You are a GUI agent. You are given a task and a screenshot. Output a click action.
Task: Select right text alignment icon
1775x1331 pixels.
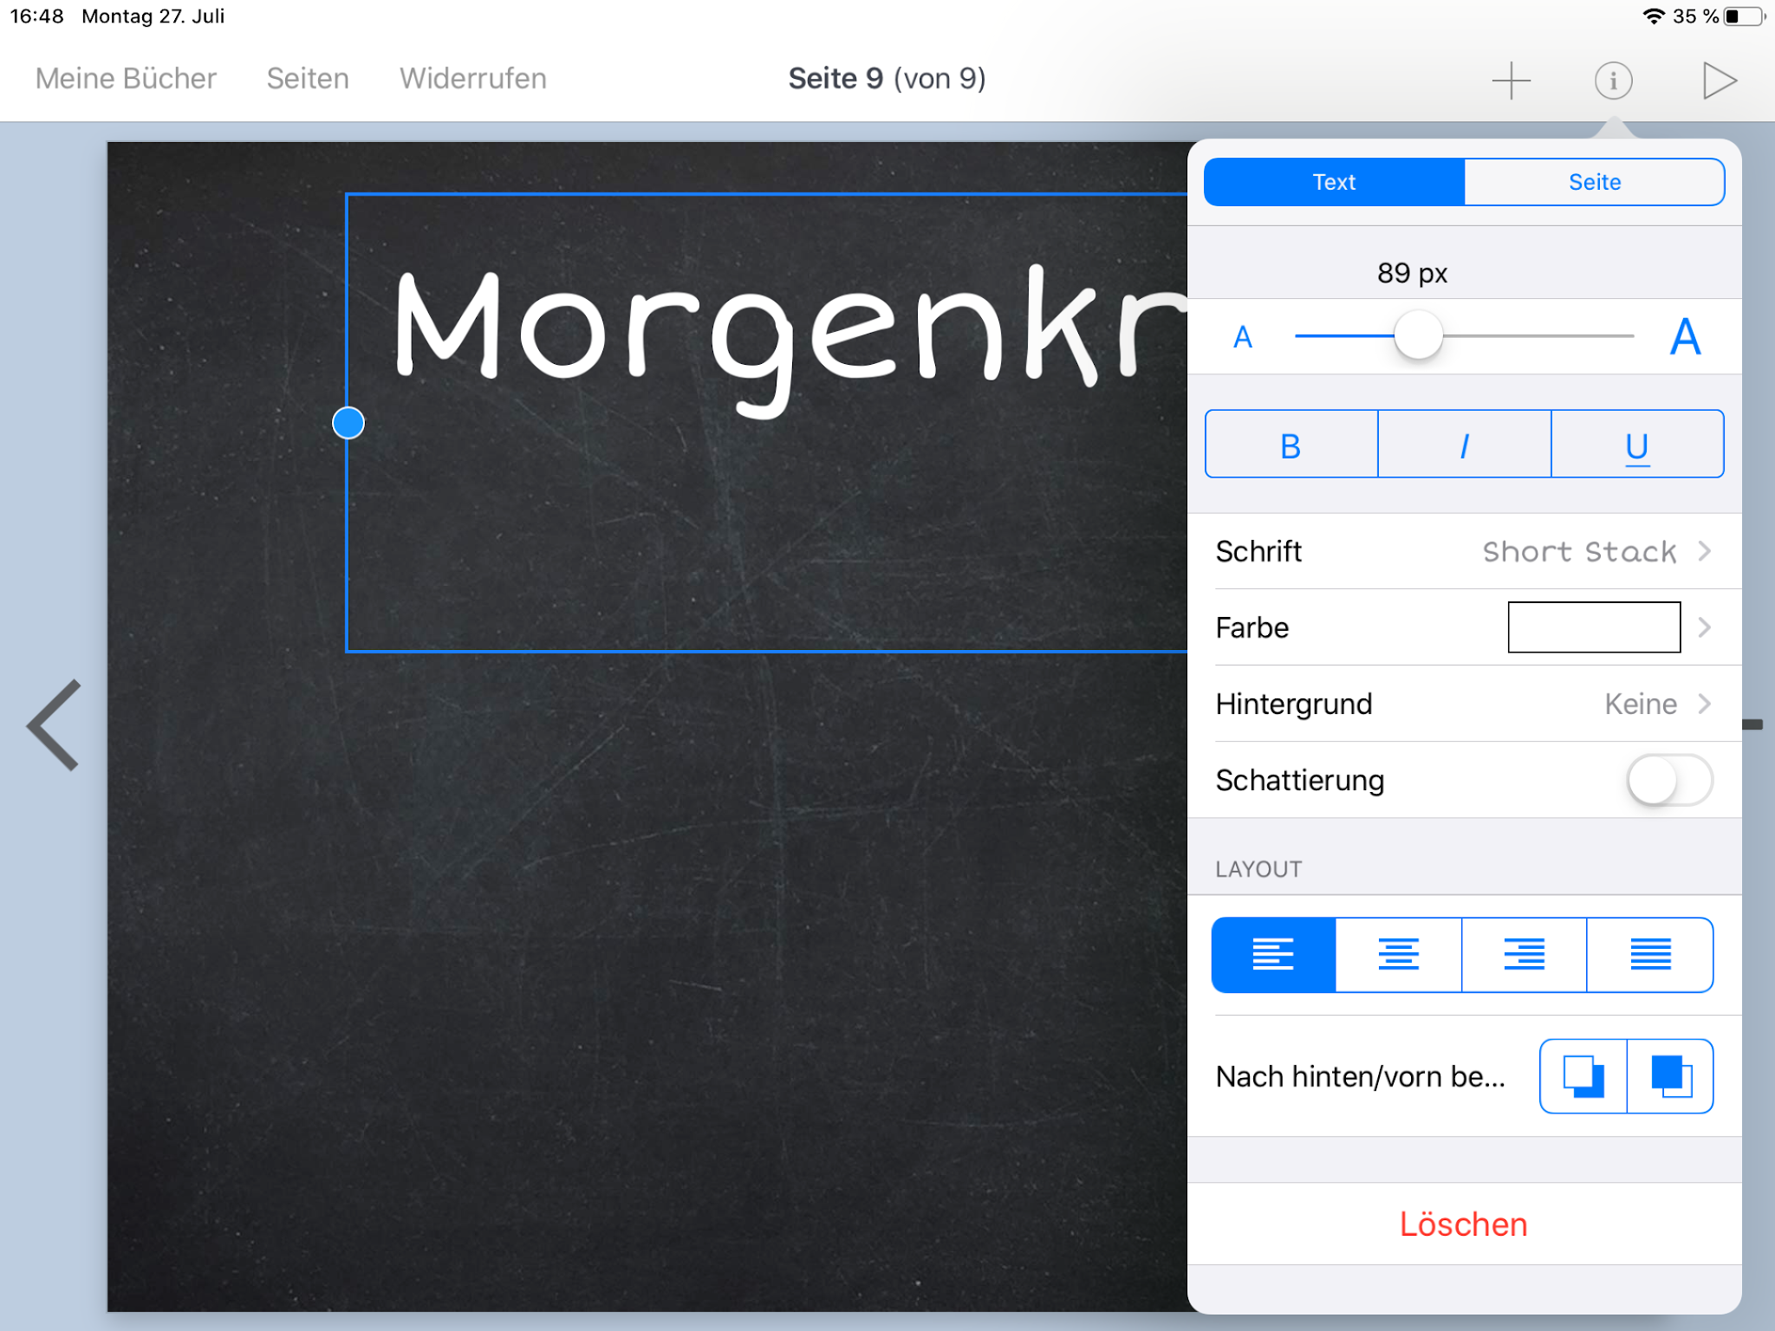coord(1524,954)
